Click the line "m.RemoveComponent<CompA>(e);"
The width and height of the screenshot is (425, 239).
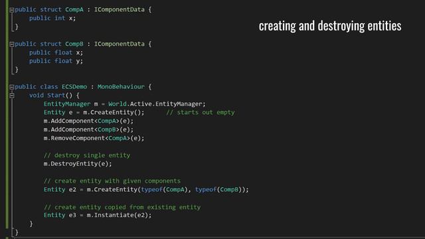94,138
